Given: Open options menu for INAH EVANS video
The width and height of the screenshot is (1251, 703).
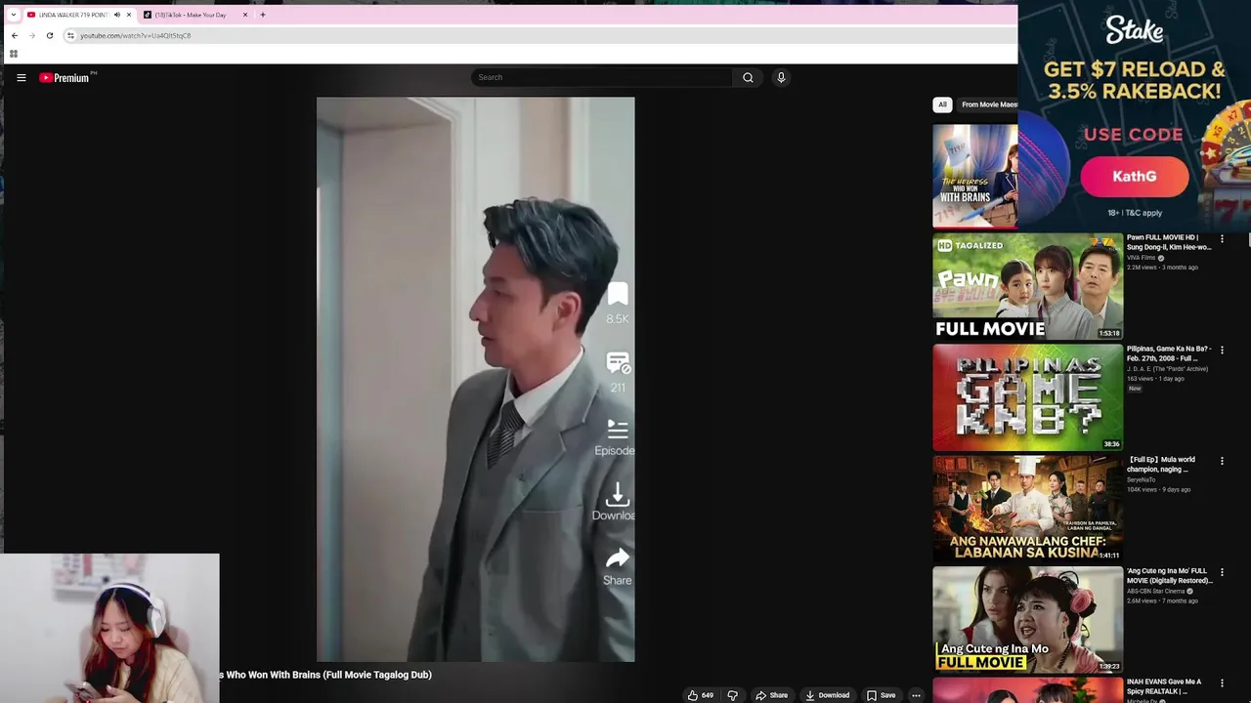Looking at the screenshot, I should pyautogui.click(x=1222, y=683).
